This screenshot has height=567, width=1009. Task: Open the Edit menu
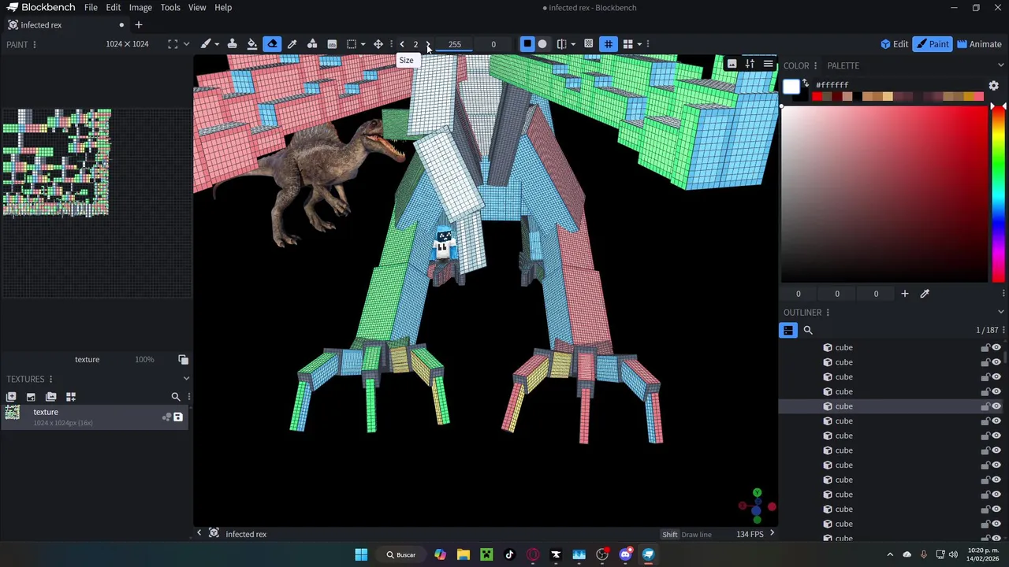114,8
